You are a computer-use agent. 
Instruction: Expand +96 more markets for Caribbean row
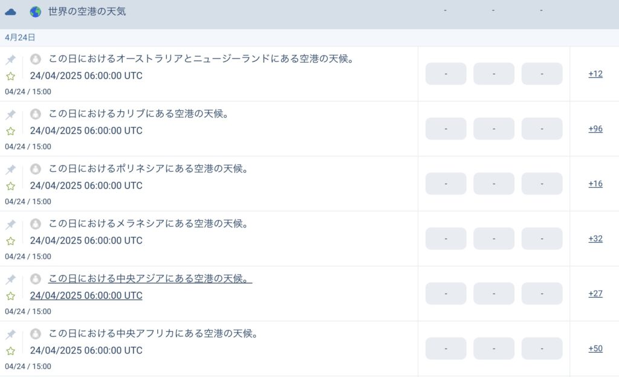595,129
